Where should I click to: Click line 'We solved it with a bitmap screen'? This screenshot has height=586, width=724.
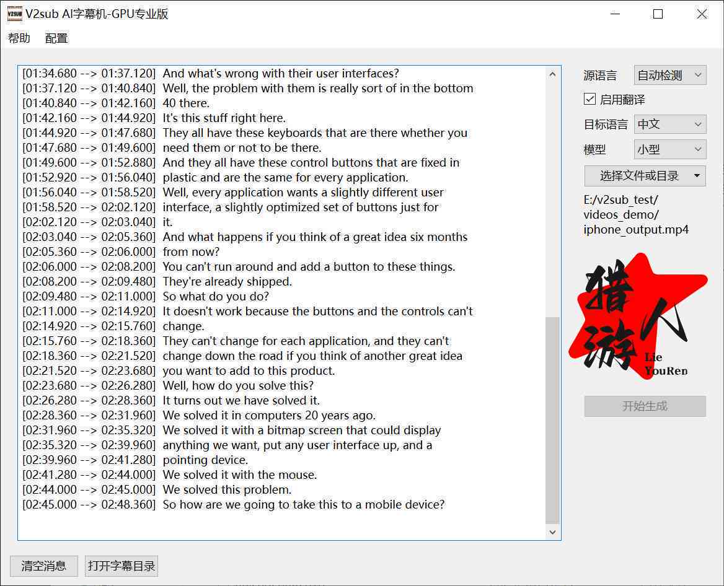pyautogui.click(x=302, y=430)
